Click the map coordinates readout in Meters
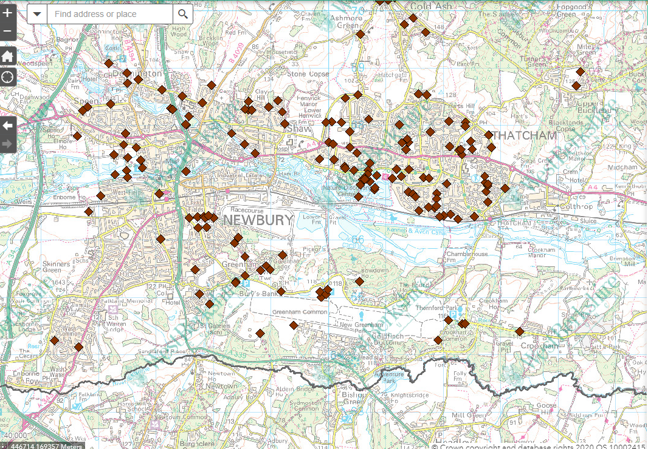648x449 pixels. click(x=46, y=446)
